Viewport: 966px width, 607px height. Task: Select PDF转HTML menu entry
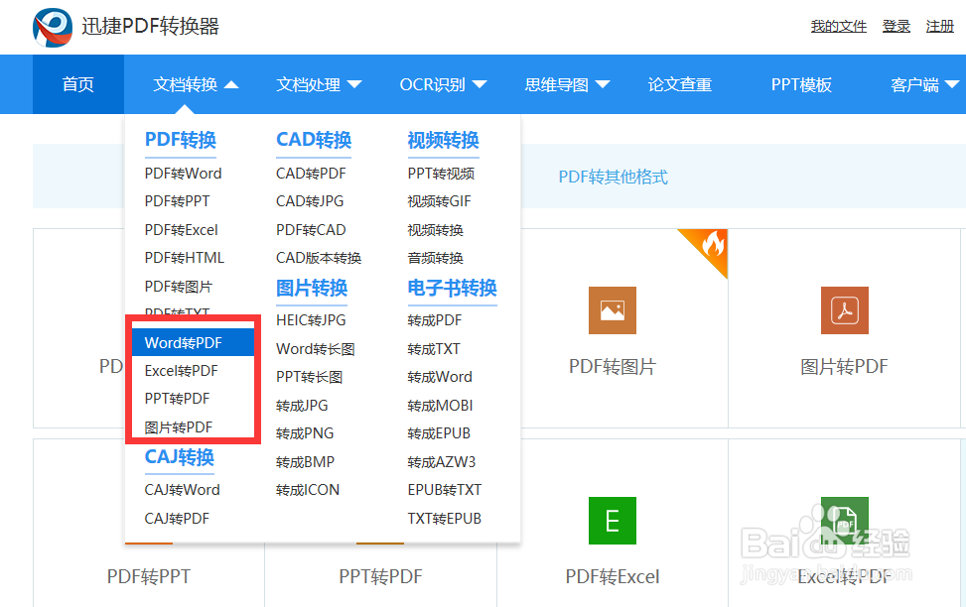[x=185, y=258]
